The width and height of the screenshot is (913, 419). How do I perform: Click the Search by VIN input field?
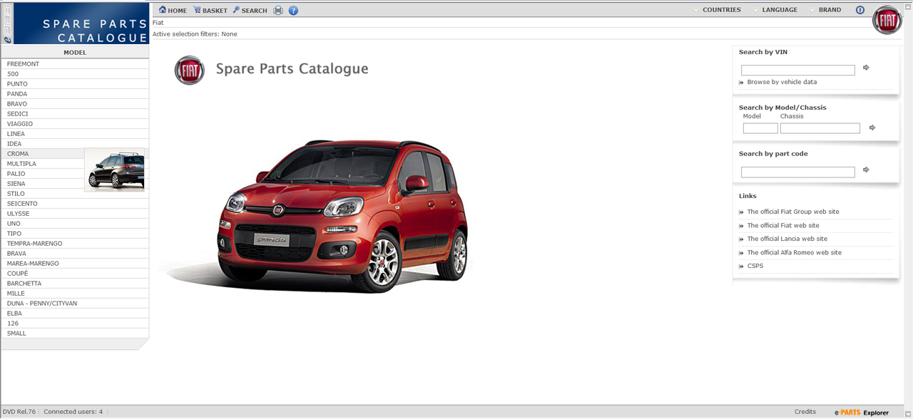(797, 70)
